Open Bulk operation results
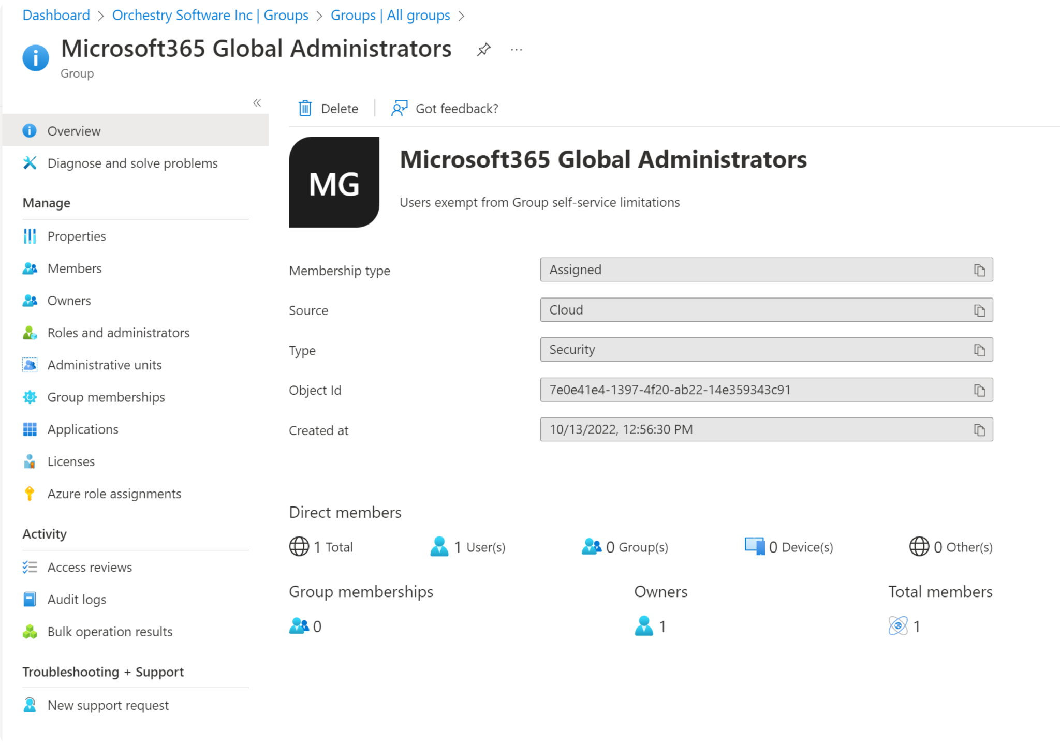 click(110, 631)
